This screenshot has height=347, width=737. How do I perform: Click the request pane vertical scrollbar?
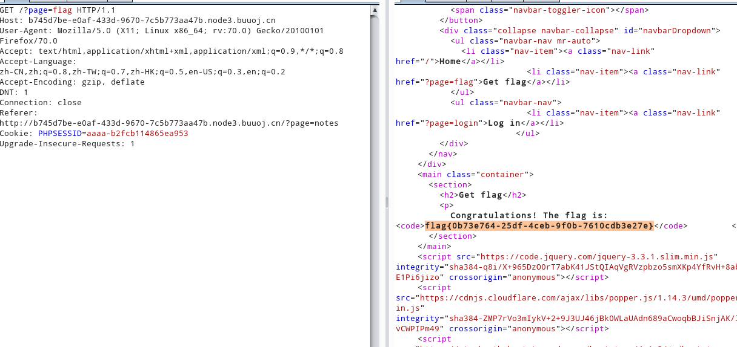(x=375, y=181)
